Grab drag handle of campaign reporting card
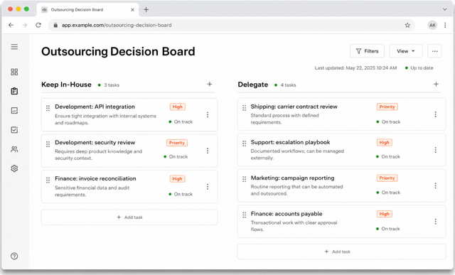 [x=244, y=179]
